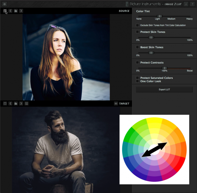Save target image with the disk icon
The image size is (197, 193).
(26, 104)
